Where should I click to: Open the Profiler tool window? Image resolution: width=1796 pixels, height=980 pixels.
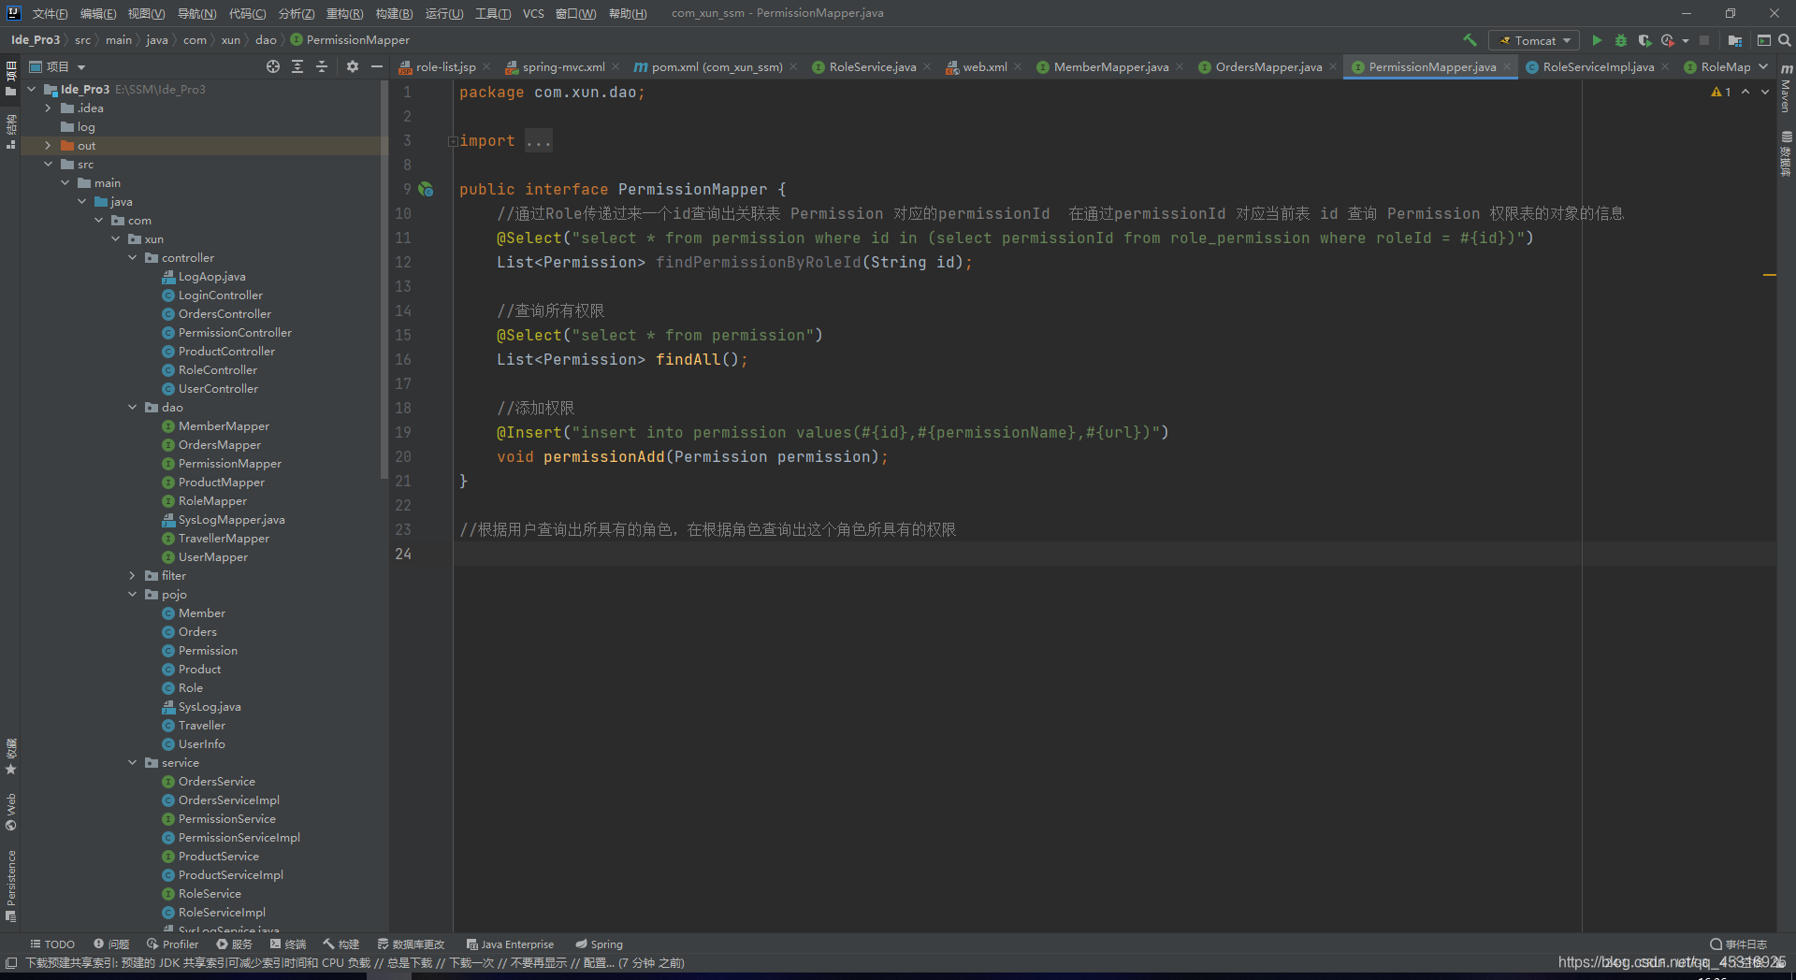[x=173, y=944]
